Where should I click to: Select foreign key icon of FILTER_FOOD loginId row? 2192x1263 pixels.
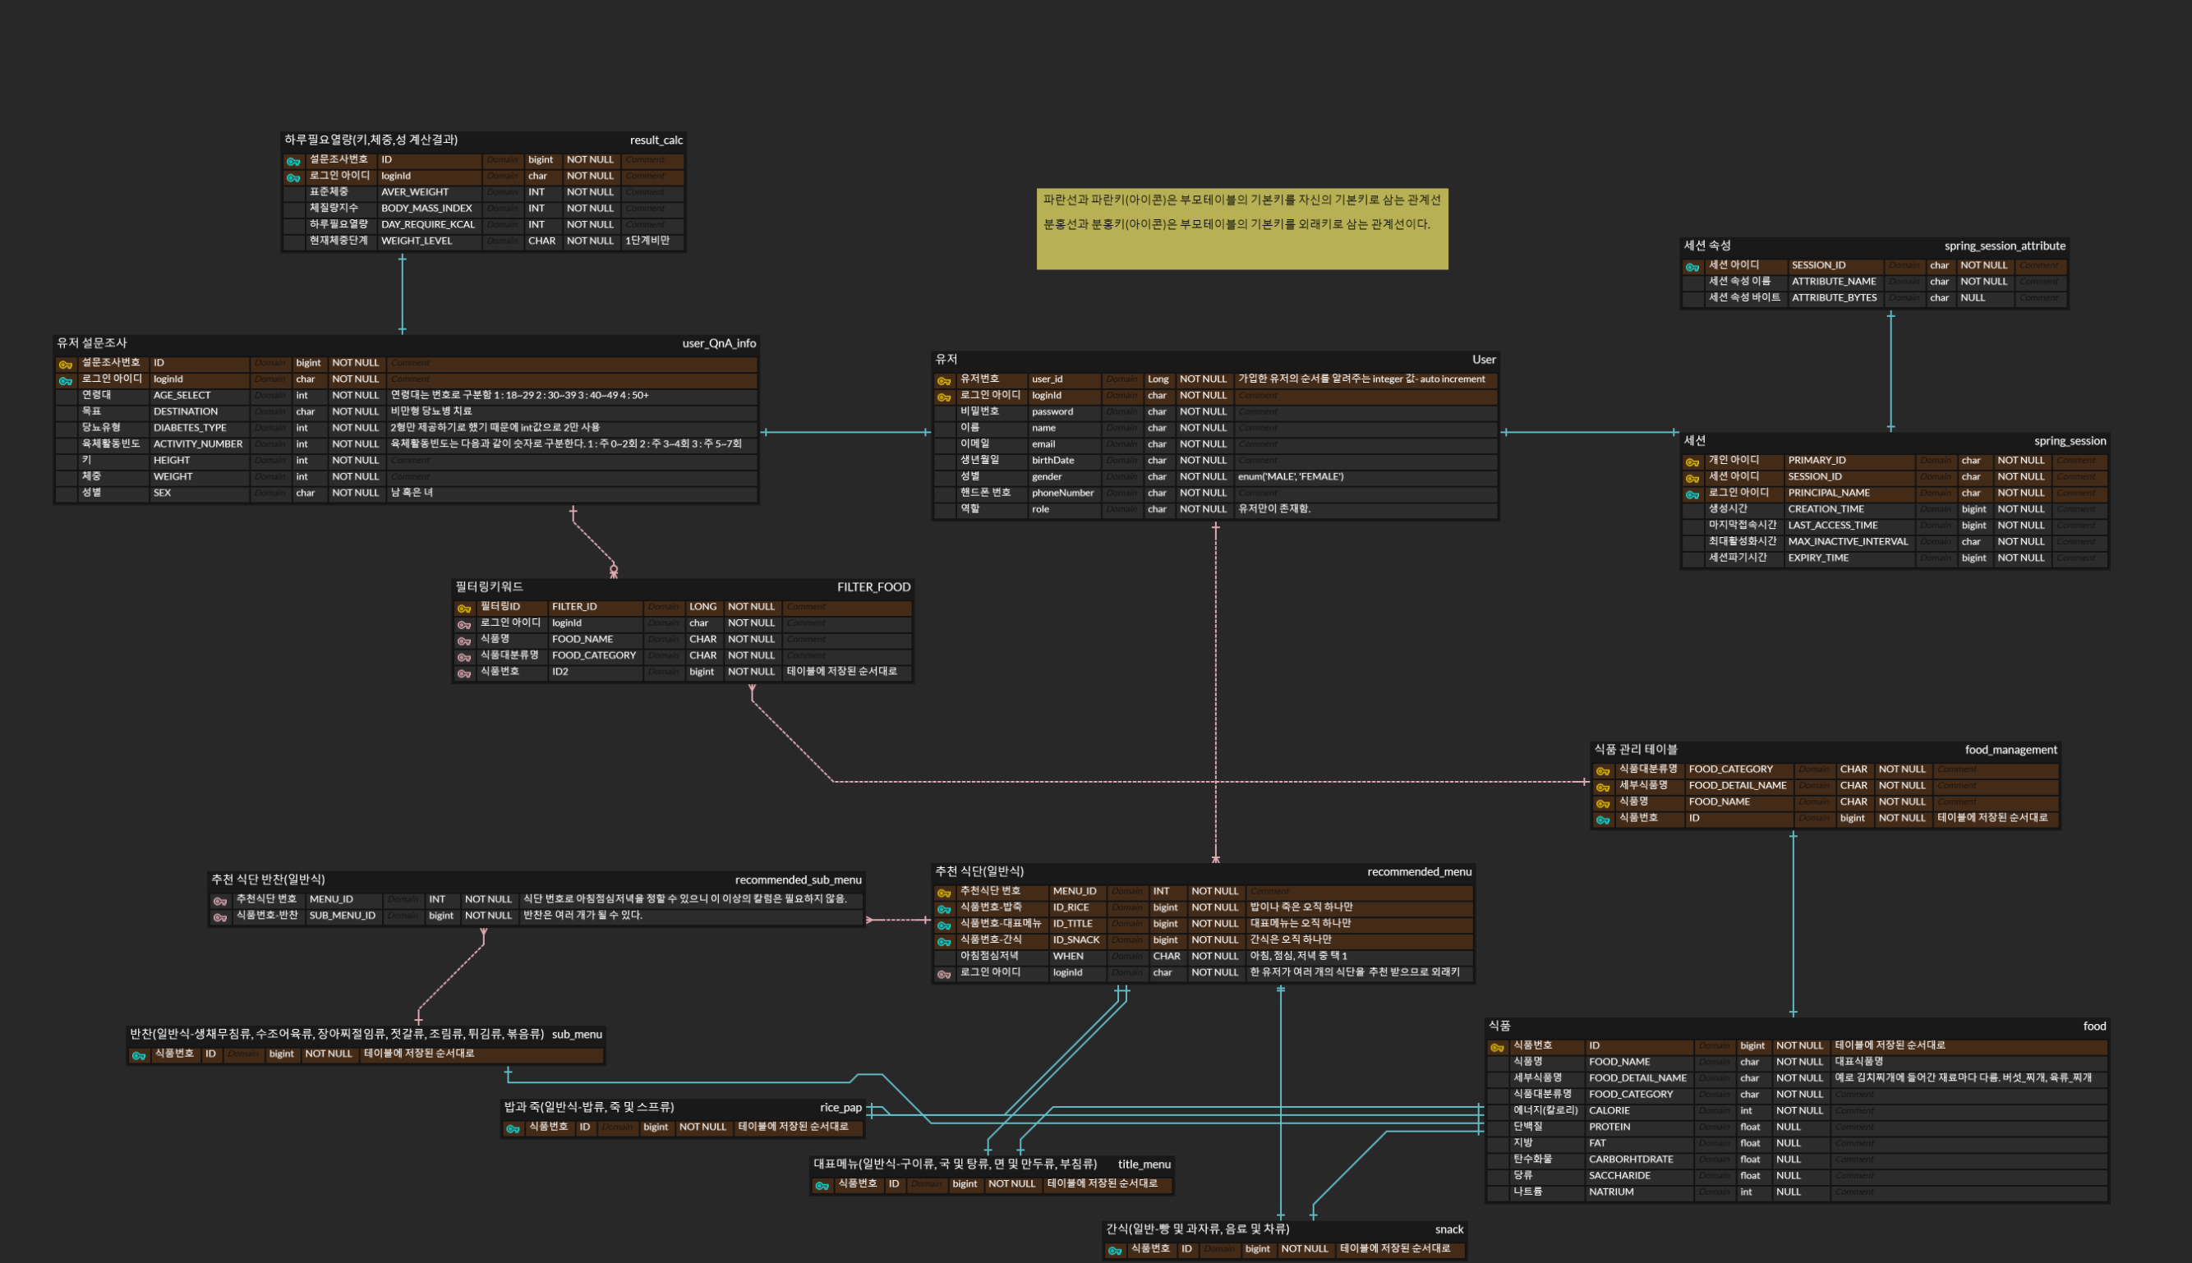pos(464,626)
